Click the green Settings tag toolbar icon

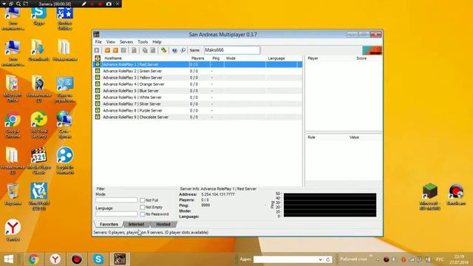click(x=163, y=50)
